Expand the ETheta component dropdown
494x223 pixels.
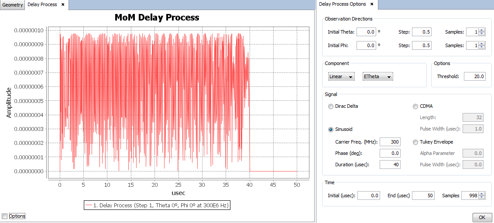point(378,77)
